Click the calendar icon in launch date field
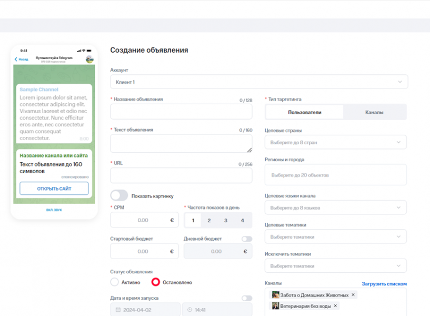 (118, 310)
